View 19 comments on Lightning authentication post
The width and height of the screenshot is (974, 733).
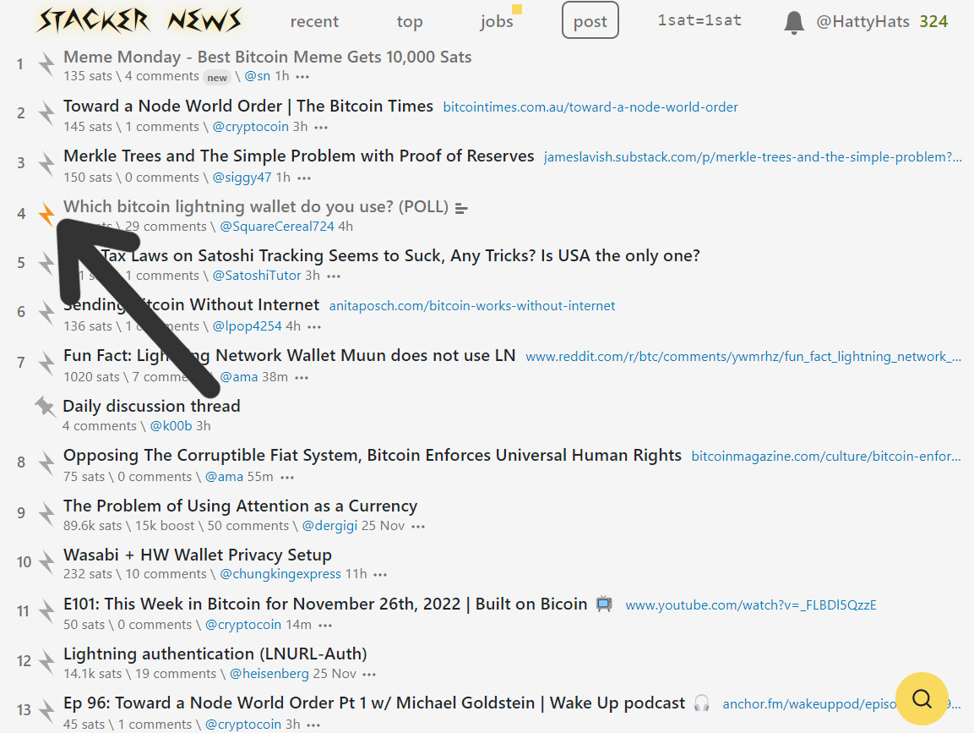[176, 674]
